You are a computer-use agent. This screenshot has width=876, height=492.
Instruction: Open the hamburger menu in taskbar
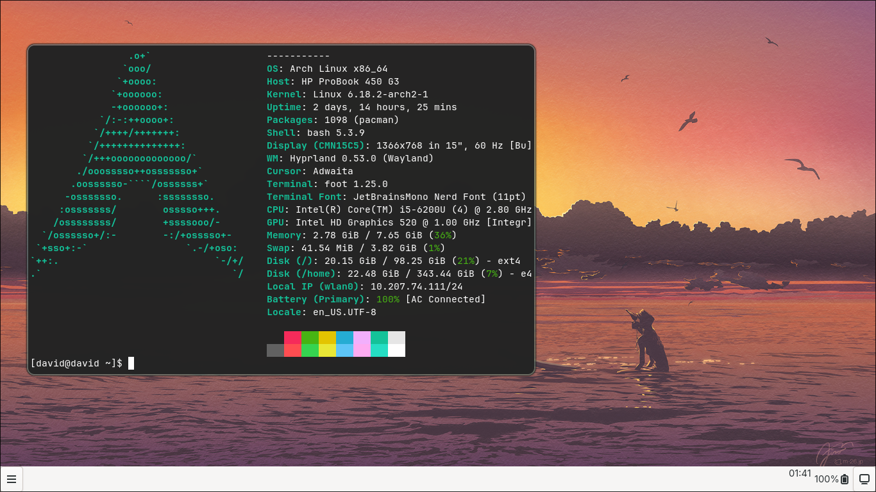[12, 479]
